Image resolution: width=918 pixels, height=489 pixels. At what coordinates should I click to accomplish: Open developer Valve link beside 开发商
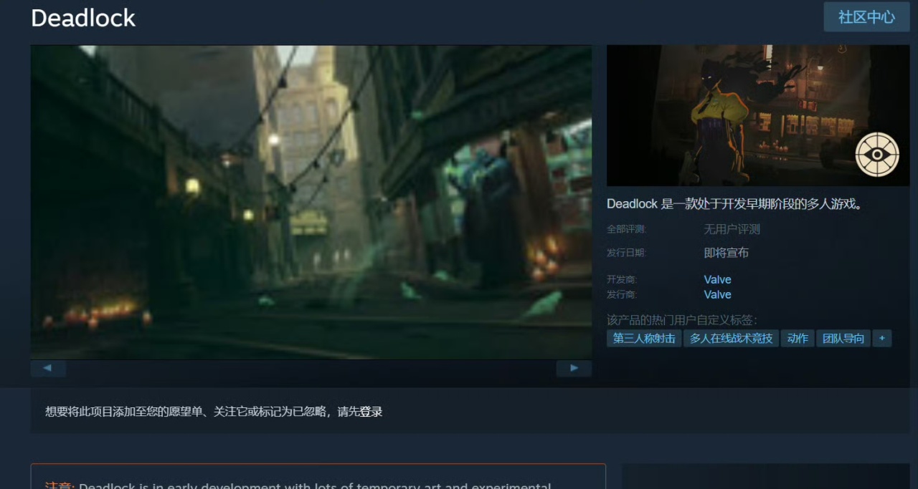pos(717,279)
